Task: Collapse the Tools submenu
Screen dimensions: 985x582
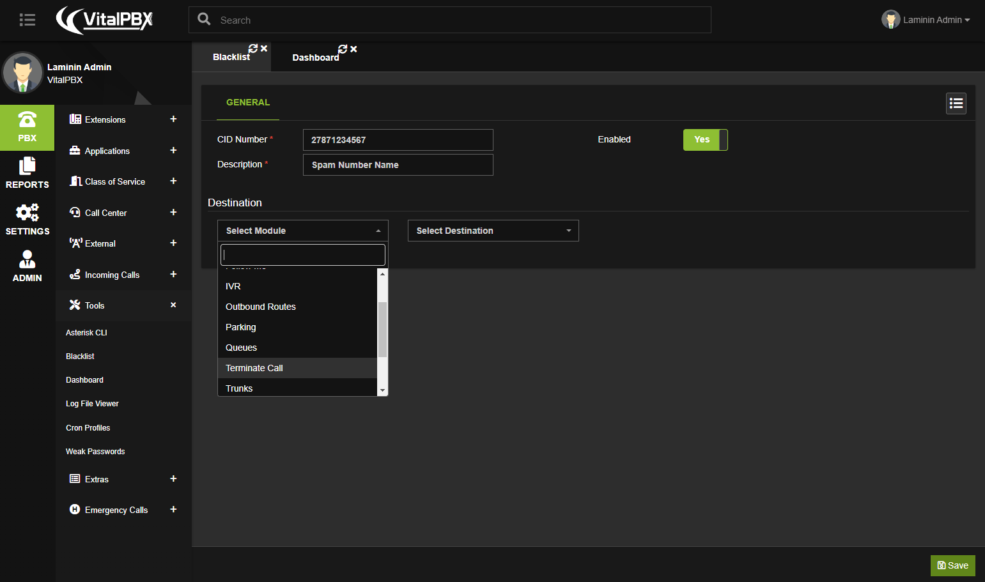Action: [173, 305]
